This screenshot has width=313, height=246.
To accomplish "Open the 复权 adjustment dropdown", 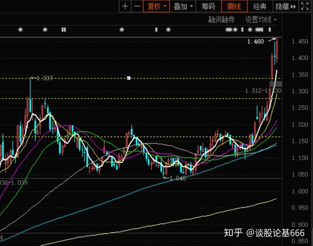I will 156,6.
